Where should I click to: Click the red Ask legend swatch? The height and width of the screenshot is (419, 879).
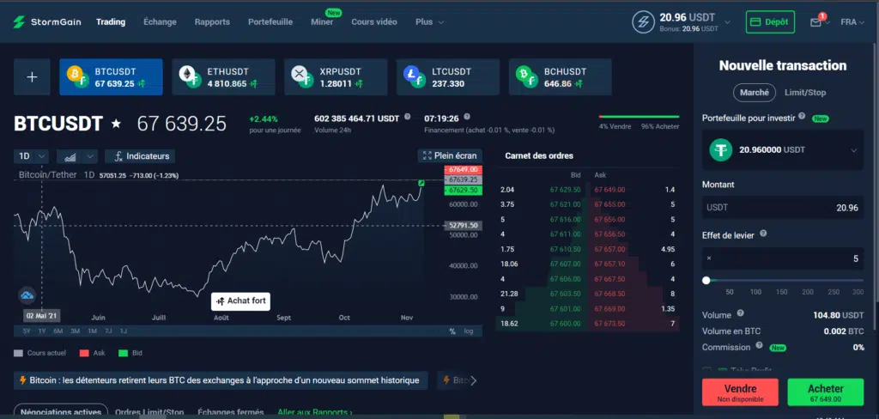(84, 354)
